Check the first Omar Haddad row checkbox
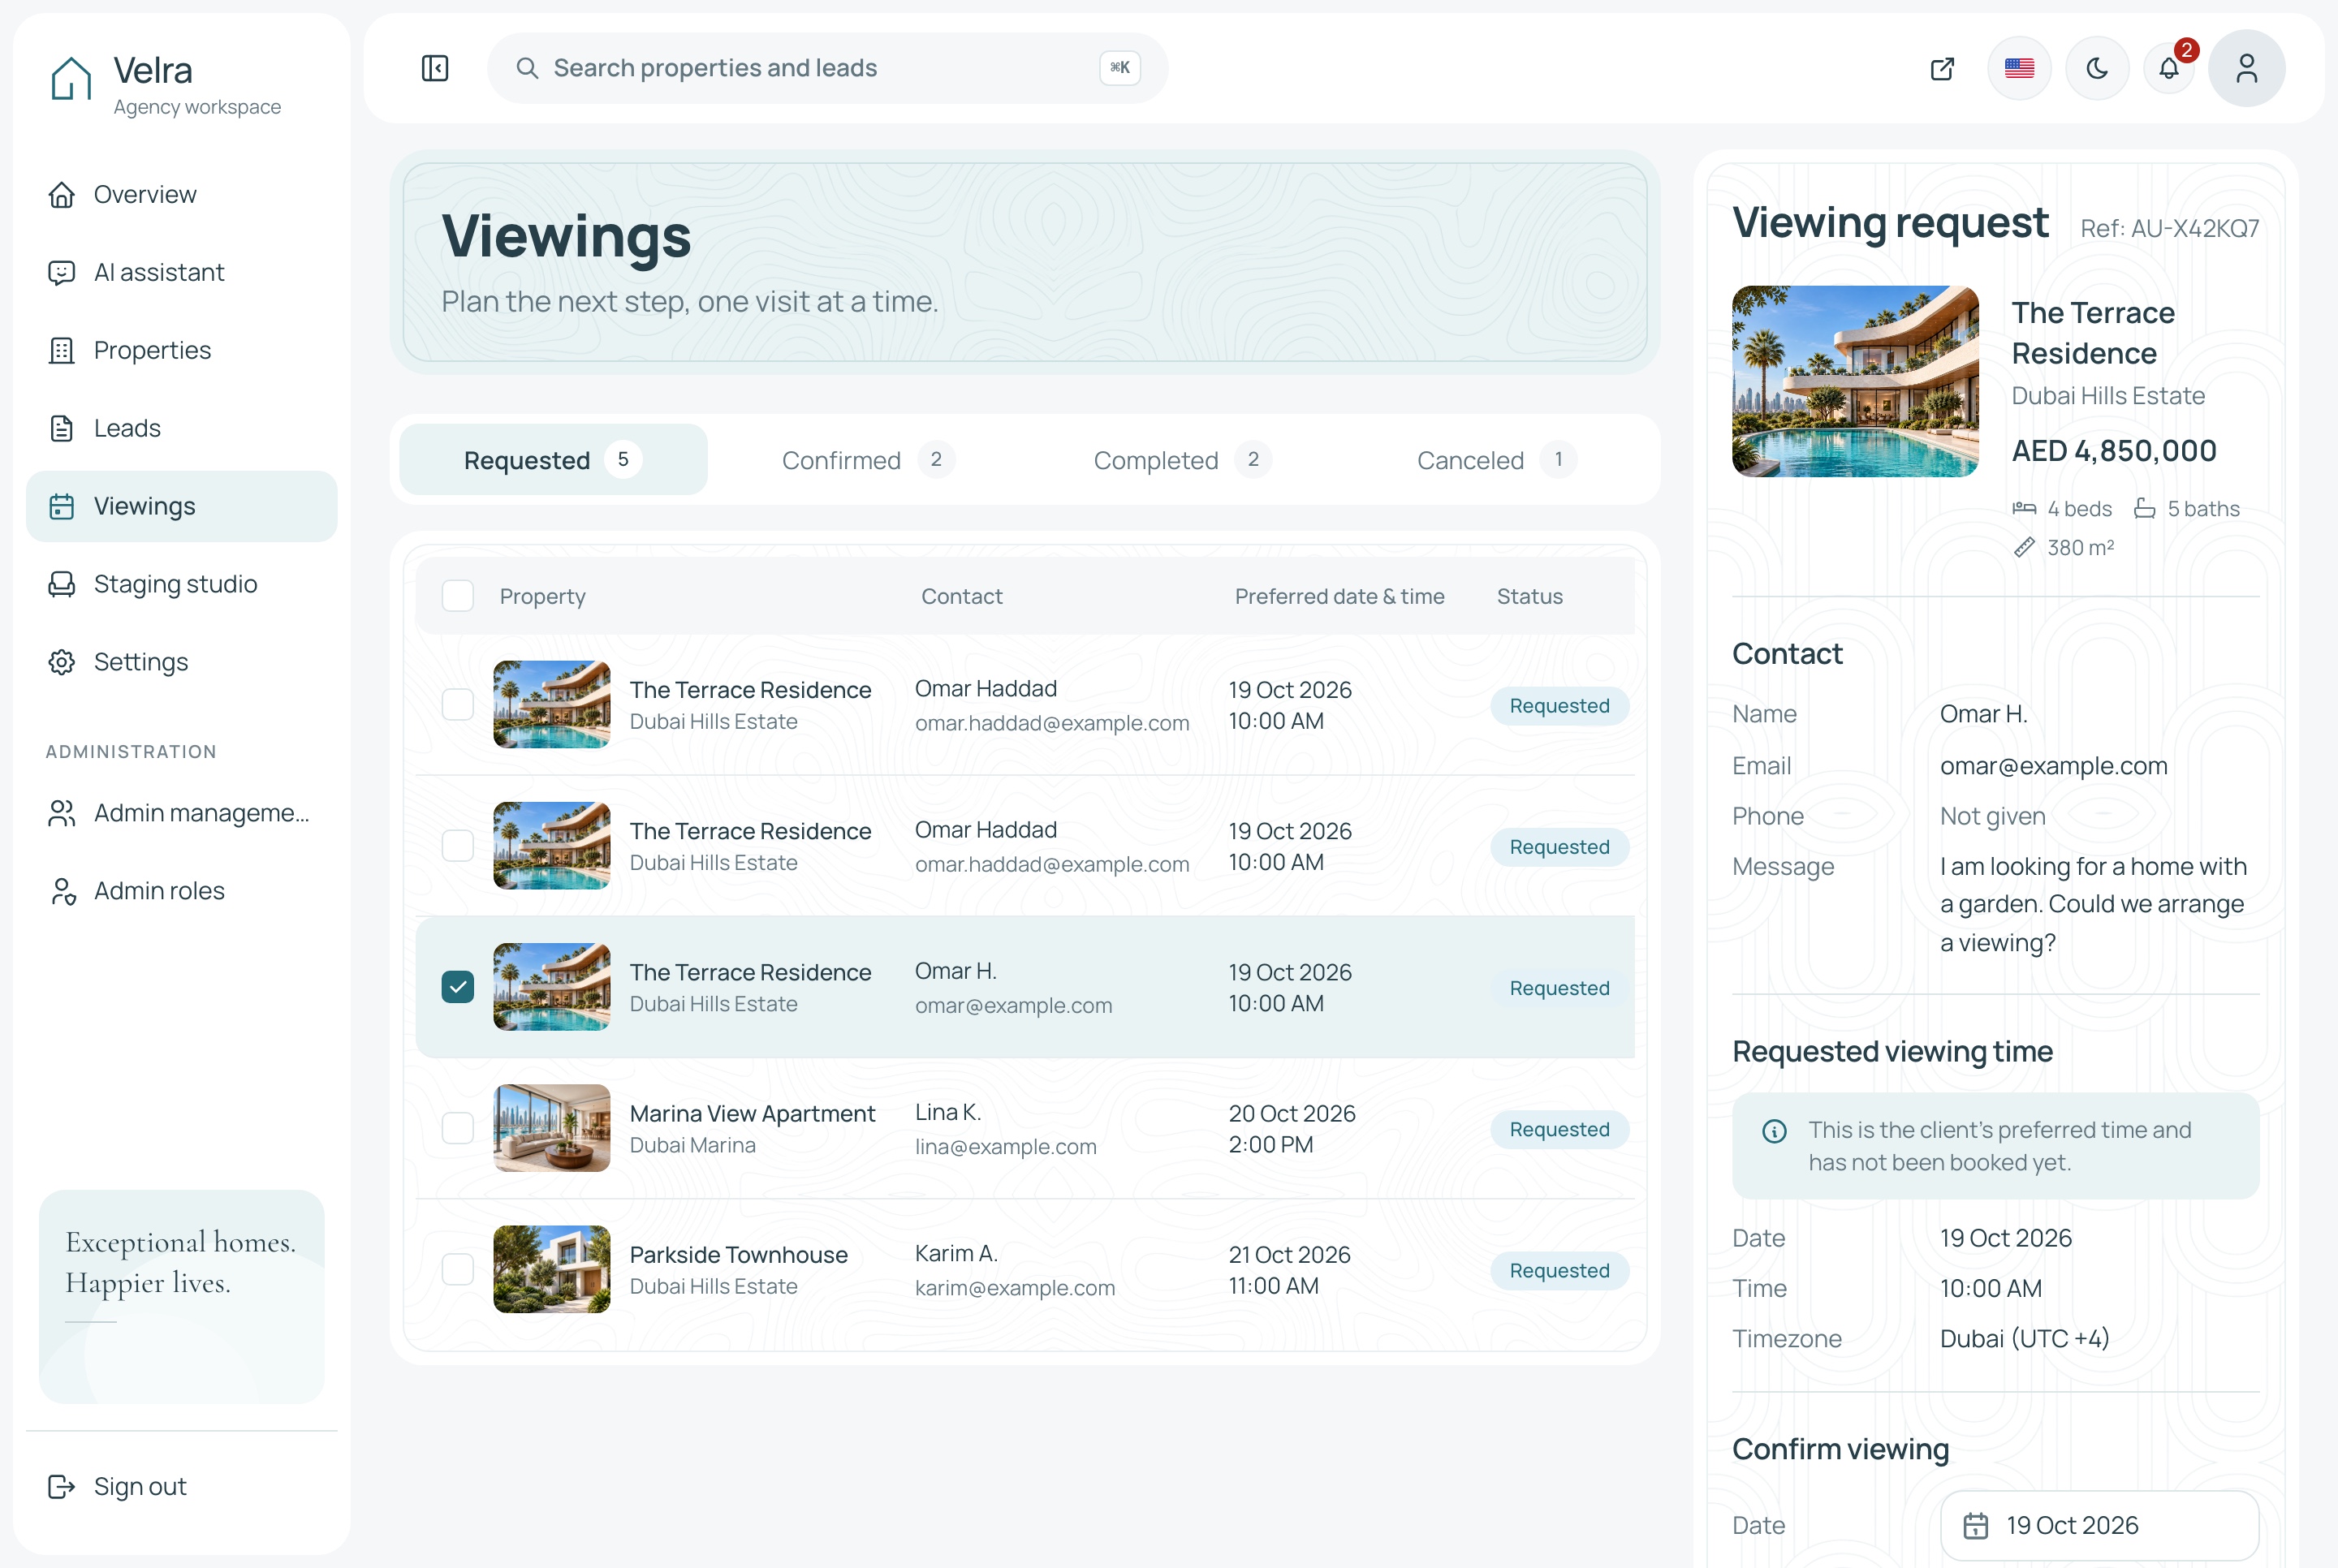2338x1568 pixels. [458, 704]
